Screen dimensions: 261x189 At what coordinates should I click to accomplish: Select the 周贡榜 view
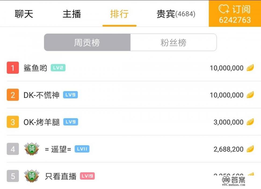tap(87, 42)
